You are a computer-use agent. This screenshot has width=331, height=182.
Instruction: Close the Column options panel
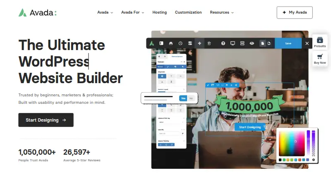(x=184, y=62)
